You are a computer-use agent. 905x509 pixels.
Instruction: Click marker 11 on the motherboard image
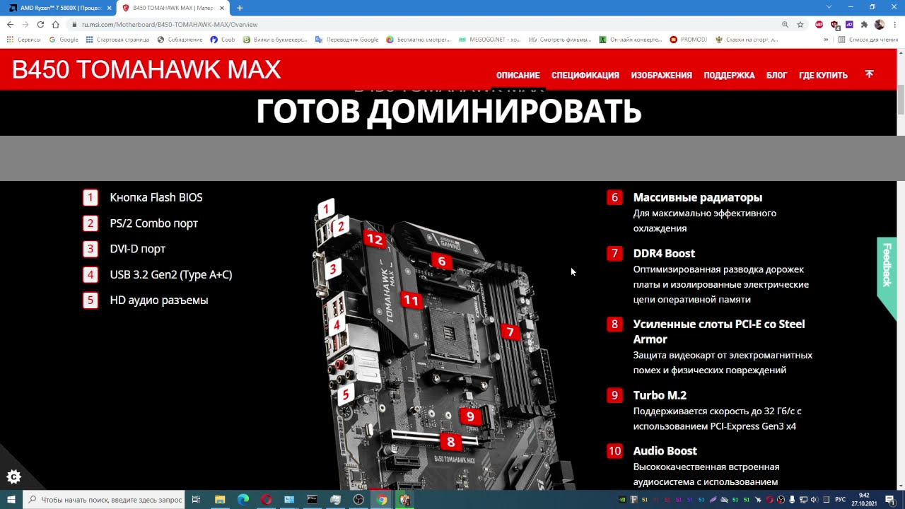click(x=411, y=300)
